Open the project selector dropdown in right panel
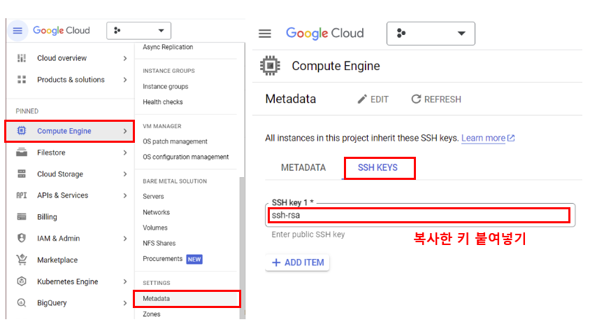This screenshot has width=590, height=336. pos(431,34)
